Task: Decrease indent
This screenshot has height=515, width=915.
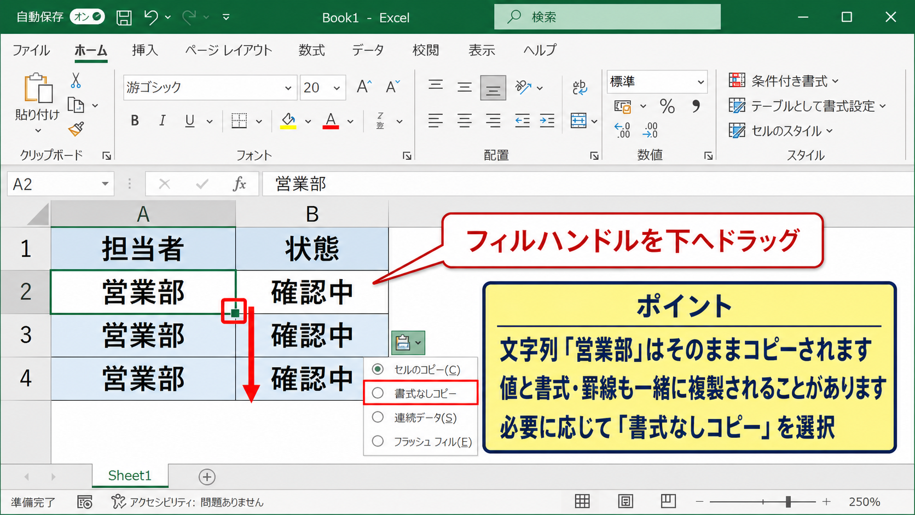Action: tap(522, 121)
